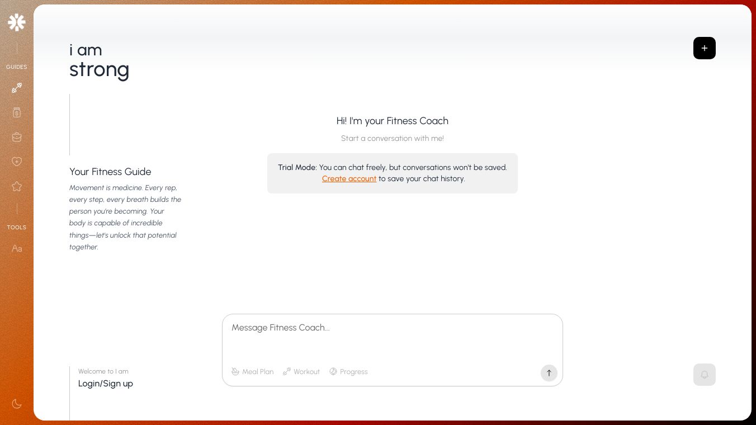Viewport: 756px width, 425px height.
Task: Click the Your Fitness Guide heading
Action: tap(110, 172)
